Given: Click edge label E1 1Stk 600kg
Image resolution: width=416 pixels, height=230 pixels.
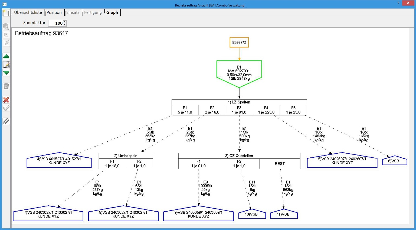Looking at the screenshot, I should pyautogui.click(x=244, y=134).
